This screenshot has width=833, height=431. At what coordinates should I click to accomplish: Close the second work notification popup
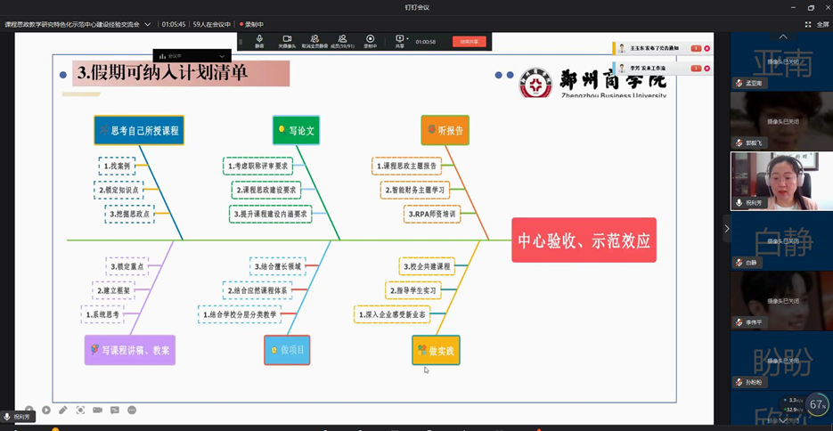[707, 69]
